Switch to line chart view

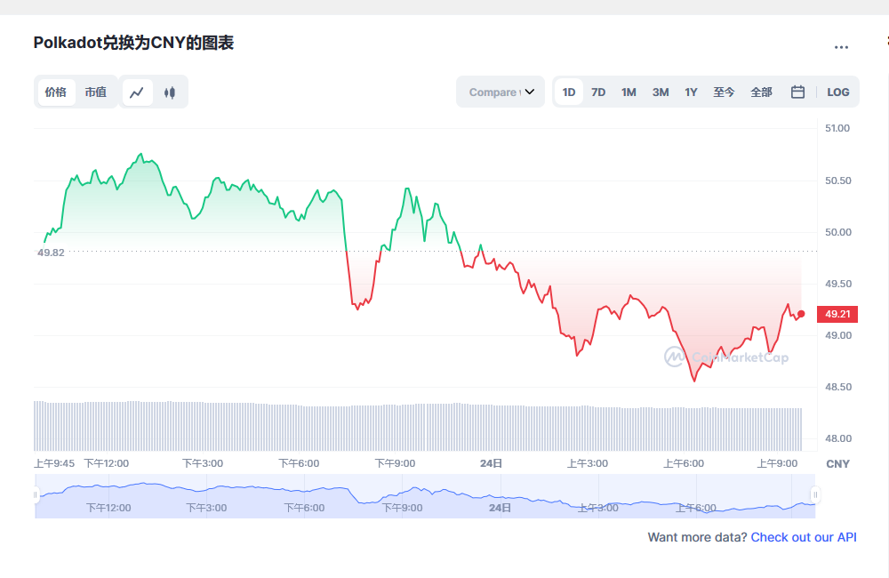click(137, 92)
